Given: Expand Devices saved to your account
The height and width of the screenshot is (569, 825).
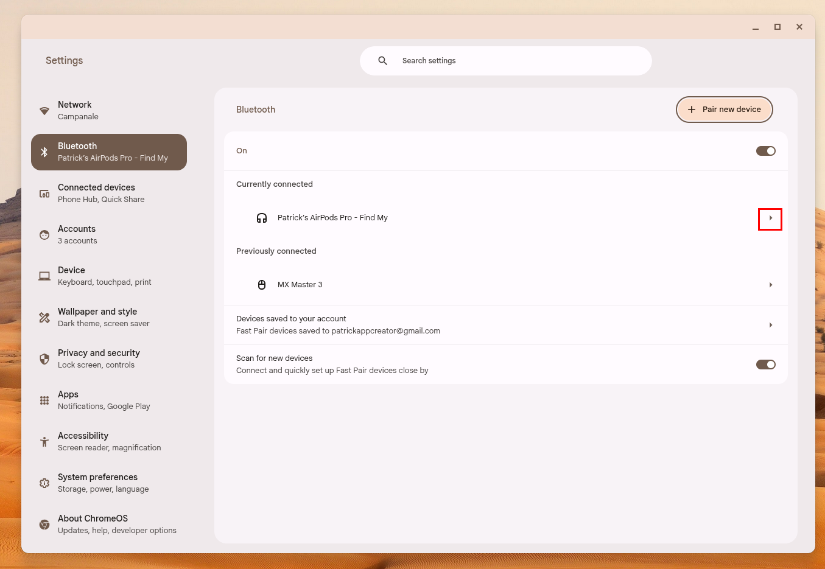Looking at the screenshot, I should pyautogui.click(x=770, y=325).
